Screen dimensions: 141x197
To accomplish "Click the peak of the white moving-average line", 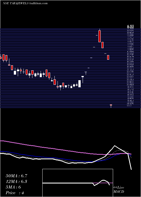I will point(114,145).
